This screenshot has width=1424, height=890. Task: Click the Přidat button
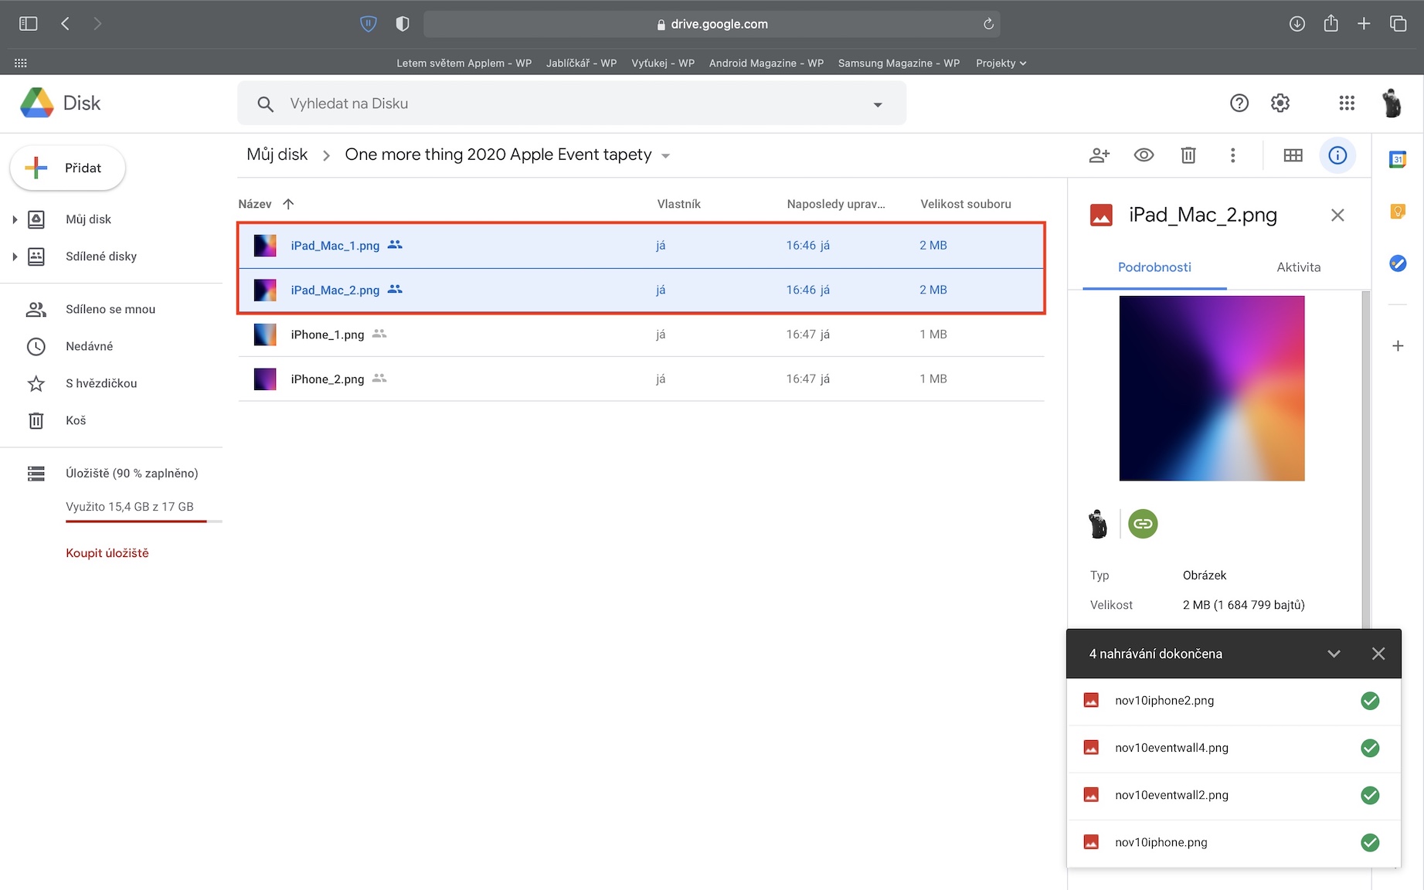coord(68,168)
